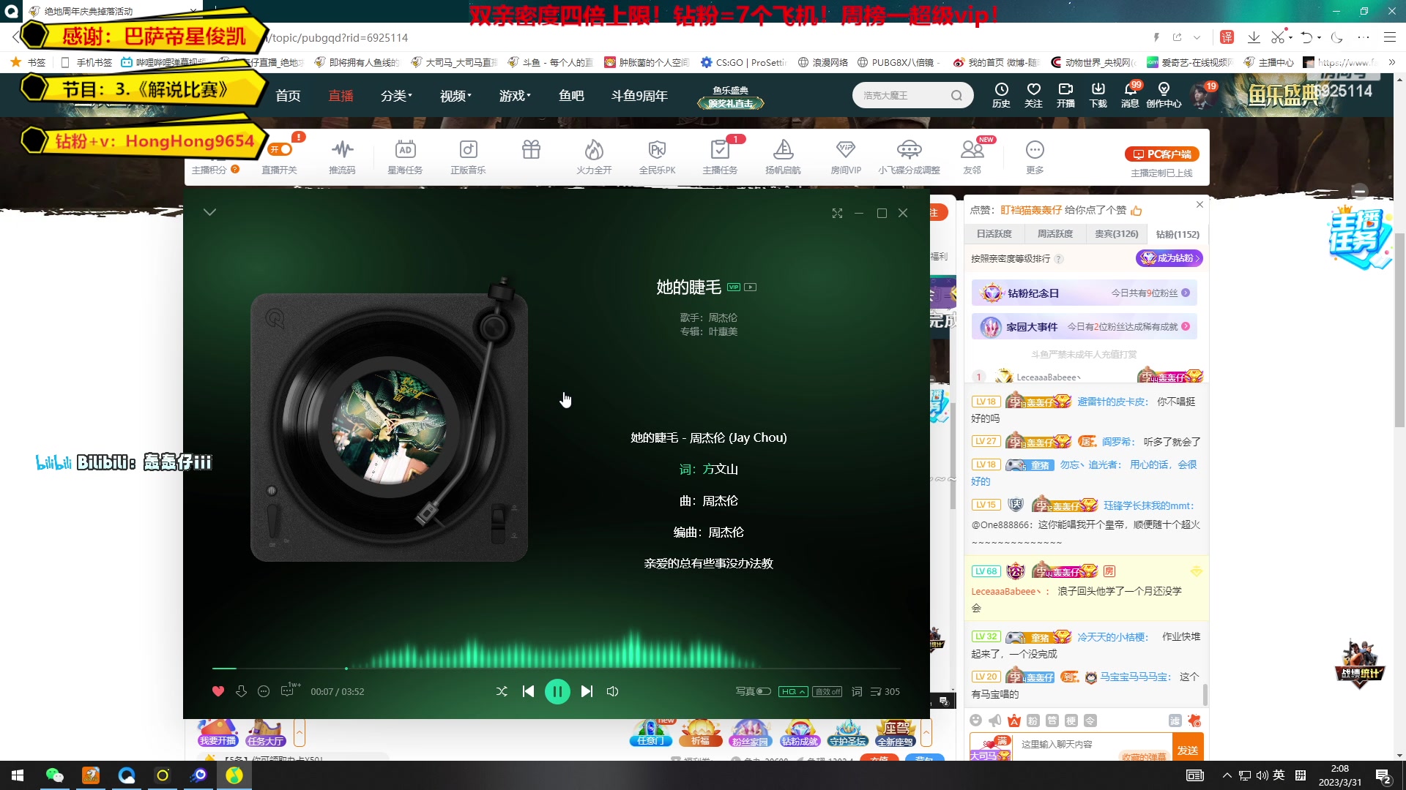Expand the 视频 video dropdown
The width and height of the screenshot is (1406, 790).
[455, 96]
